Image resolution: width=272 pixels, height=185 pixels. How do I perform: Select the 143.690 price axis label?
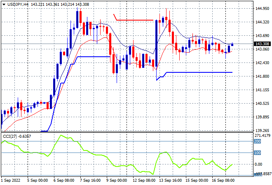263,36
